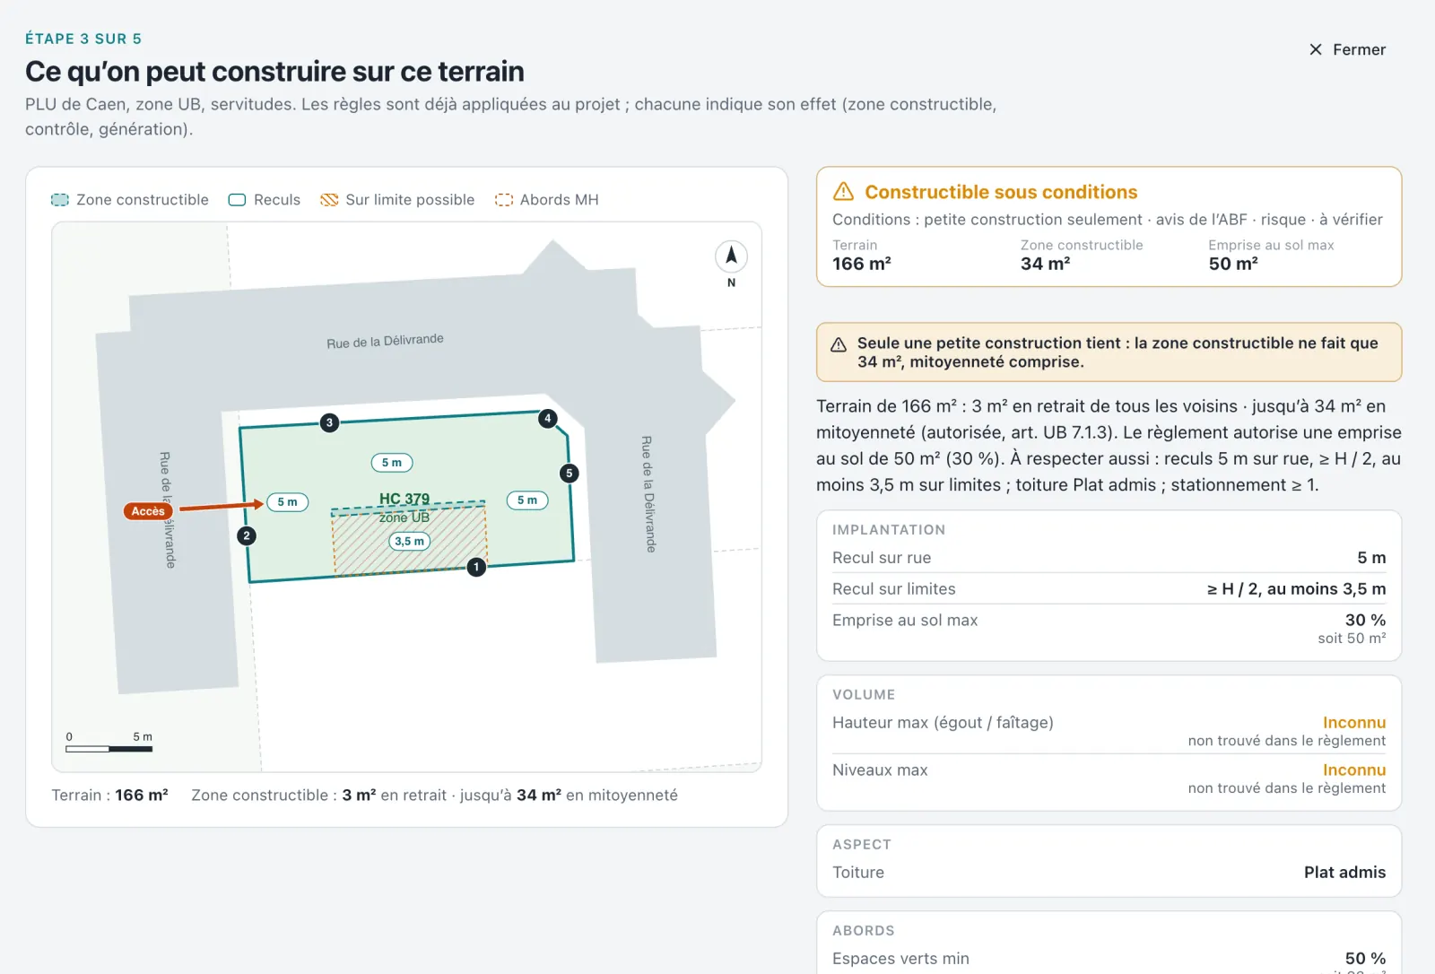Click the Zone constructible legend icon
The image size is (1435, 974).
point(60,200)
